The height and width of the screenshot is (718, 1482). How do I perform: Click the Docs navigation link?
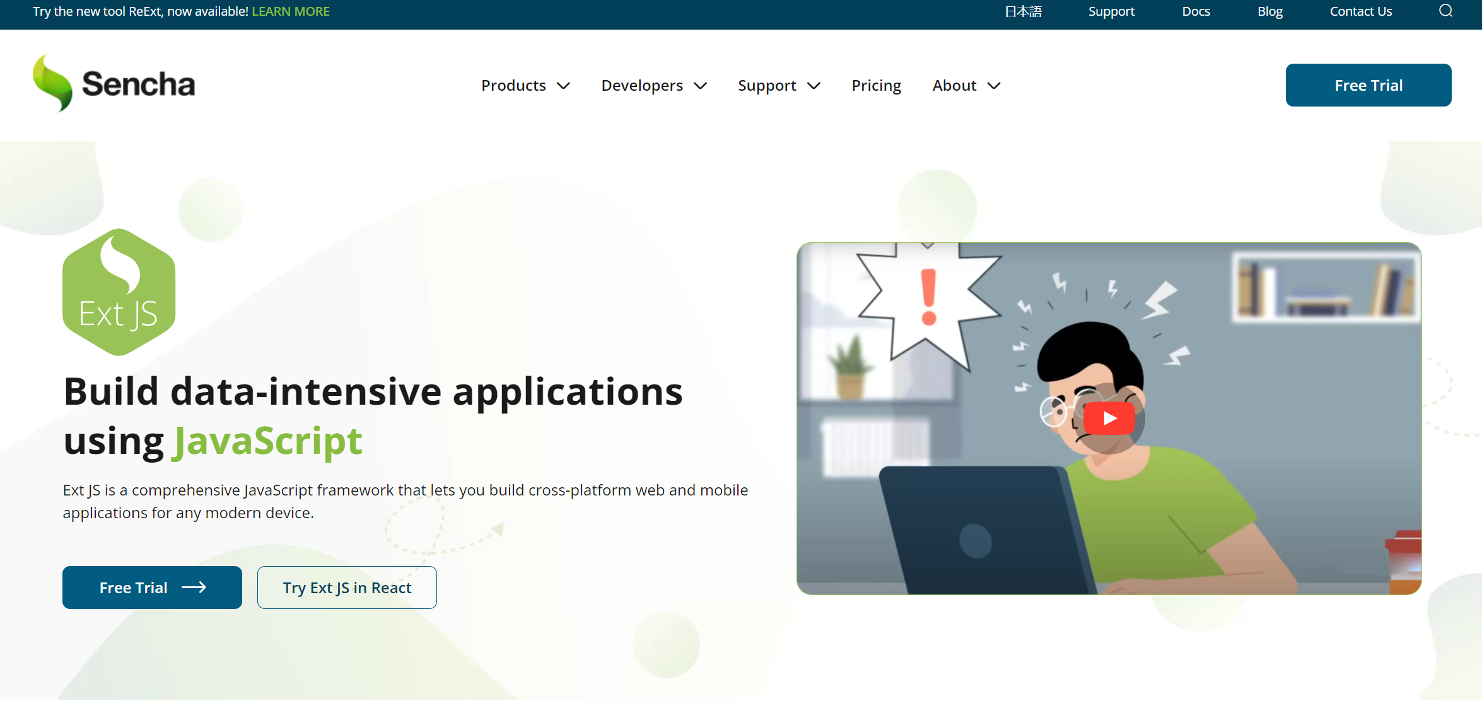(x=1196, y=10)
